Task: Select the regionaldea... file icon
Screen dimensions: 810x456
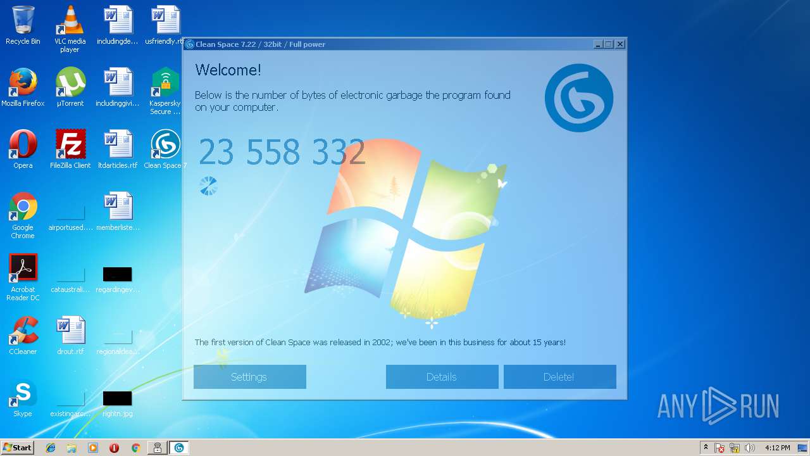Action: click(x=118, y=341)
